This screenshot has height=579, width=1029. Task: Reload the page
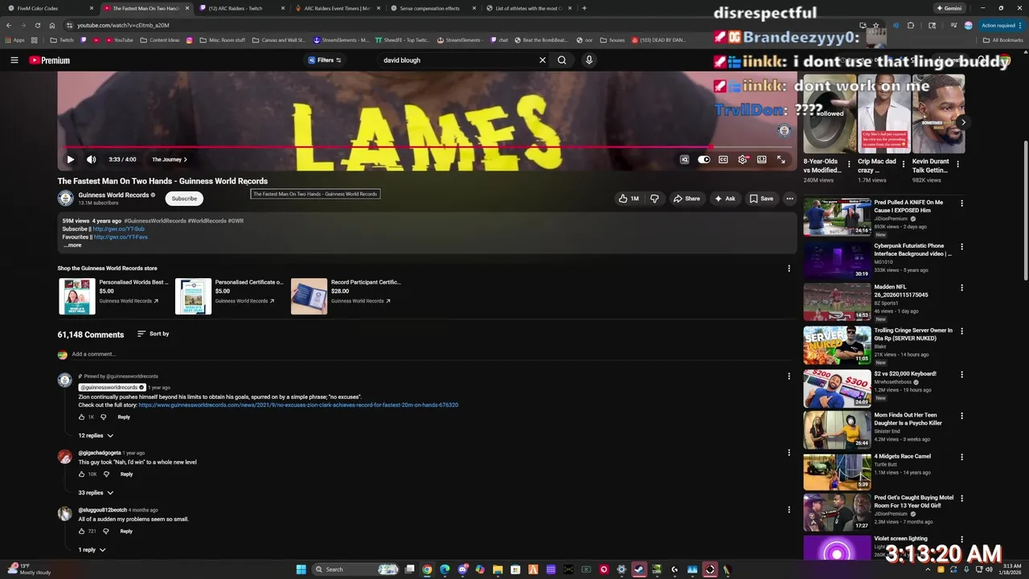pyautogui.click(x=37, y=25)
